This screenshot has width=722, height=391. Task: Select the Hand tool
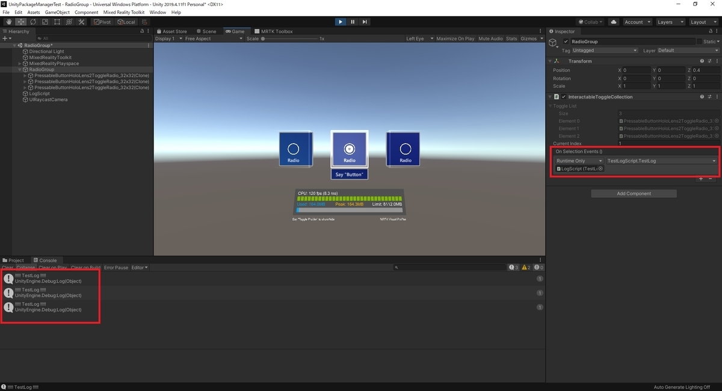pos(8,22)
